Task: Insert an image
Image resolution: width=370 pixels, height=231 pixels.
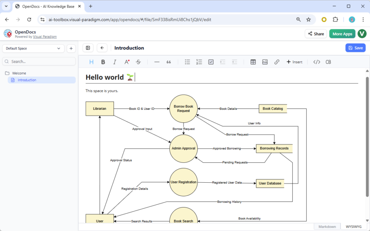Action: [265, 62]
